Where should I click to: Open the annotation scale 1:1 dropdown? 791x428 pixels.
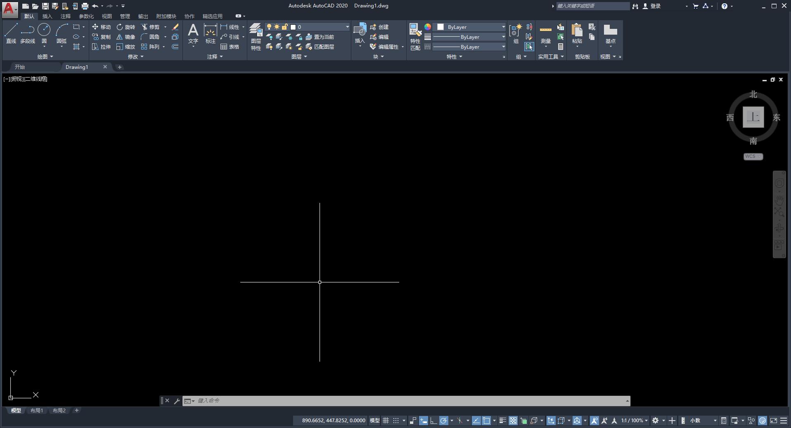point(635,421)
